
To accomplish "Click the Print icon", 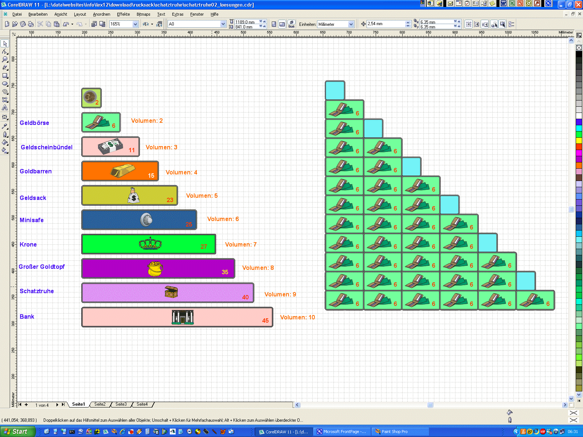I will click(31, 24).
